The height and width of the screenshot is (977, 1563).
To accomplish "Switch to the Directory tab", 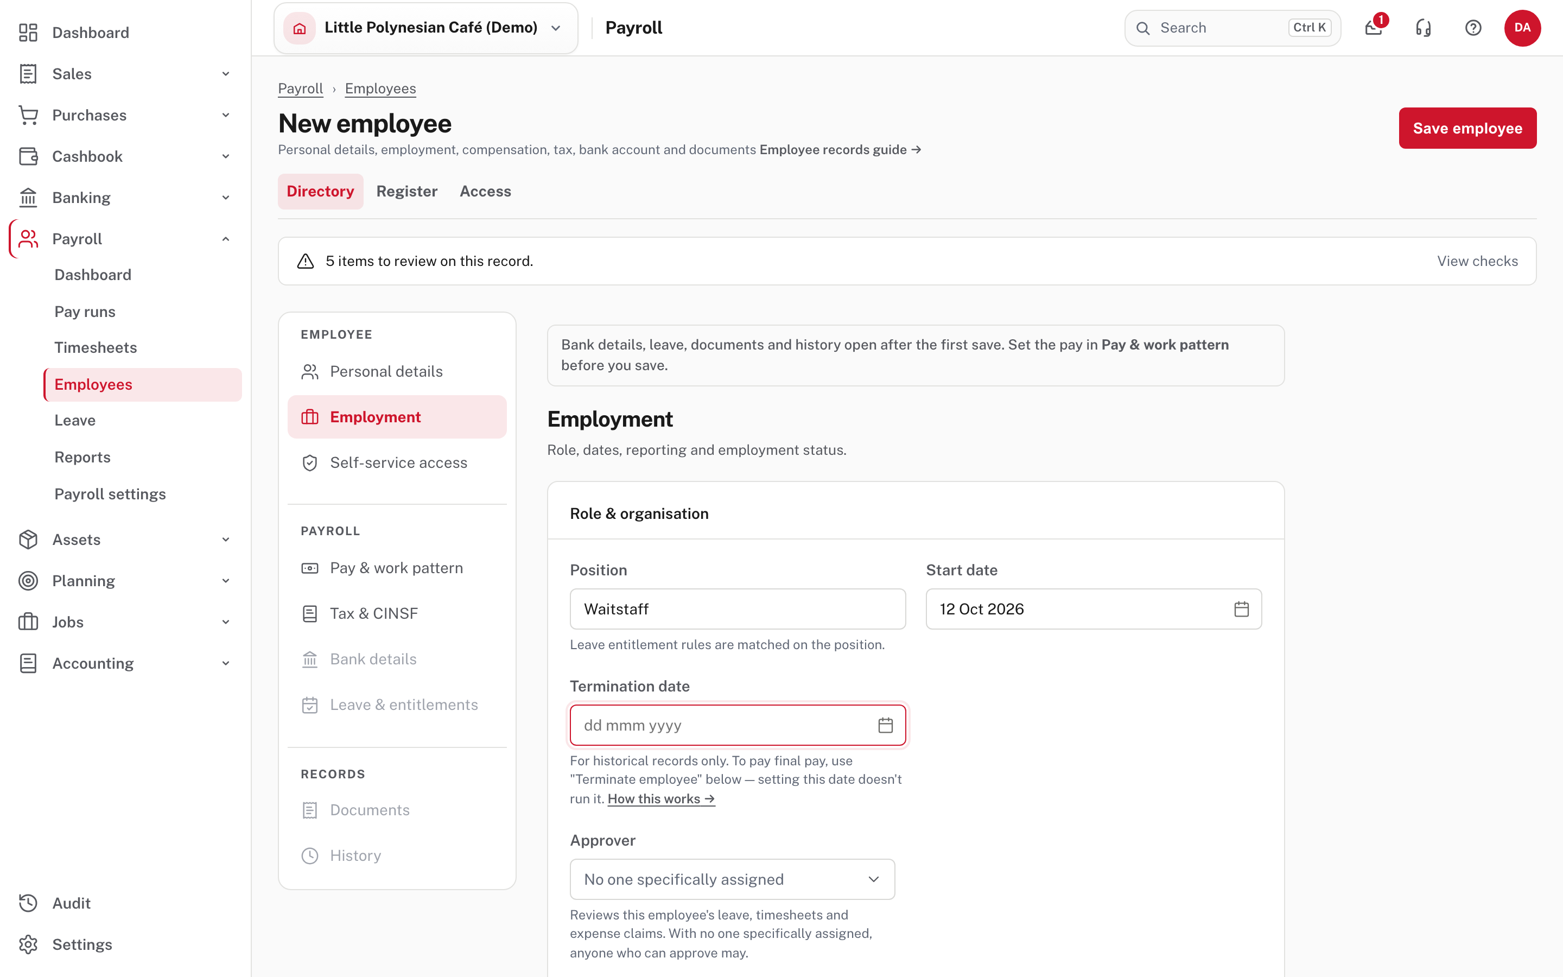I will tap(320, 191).
